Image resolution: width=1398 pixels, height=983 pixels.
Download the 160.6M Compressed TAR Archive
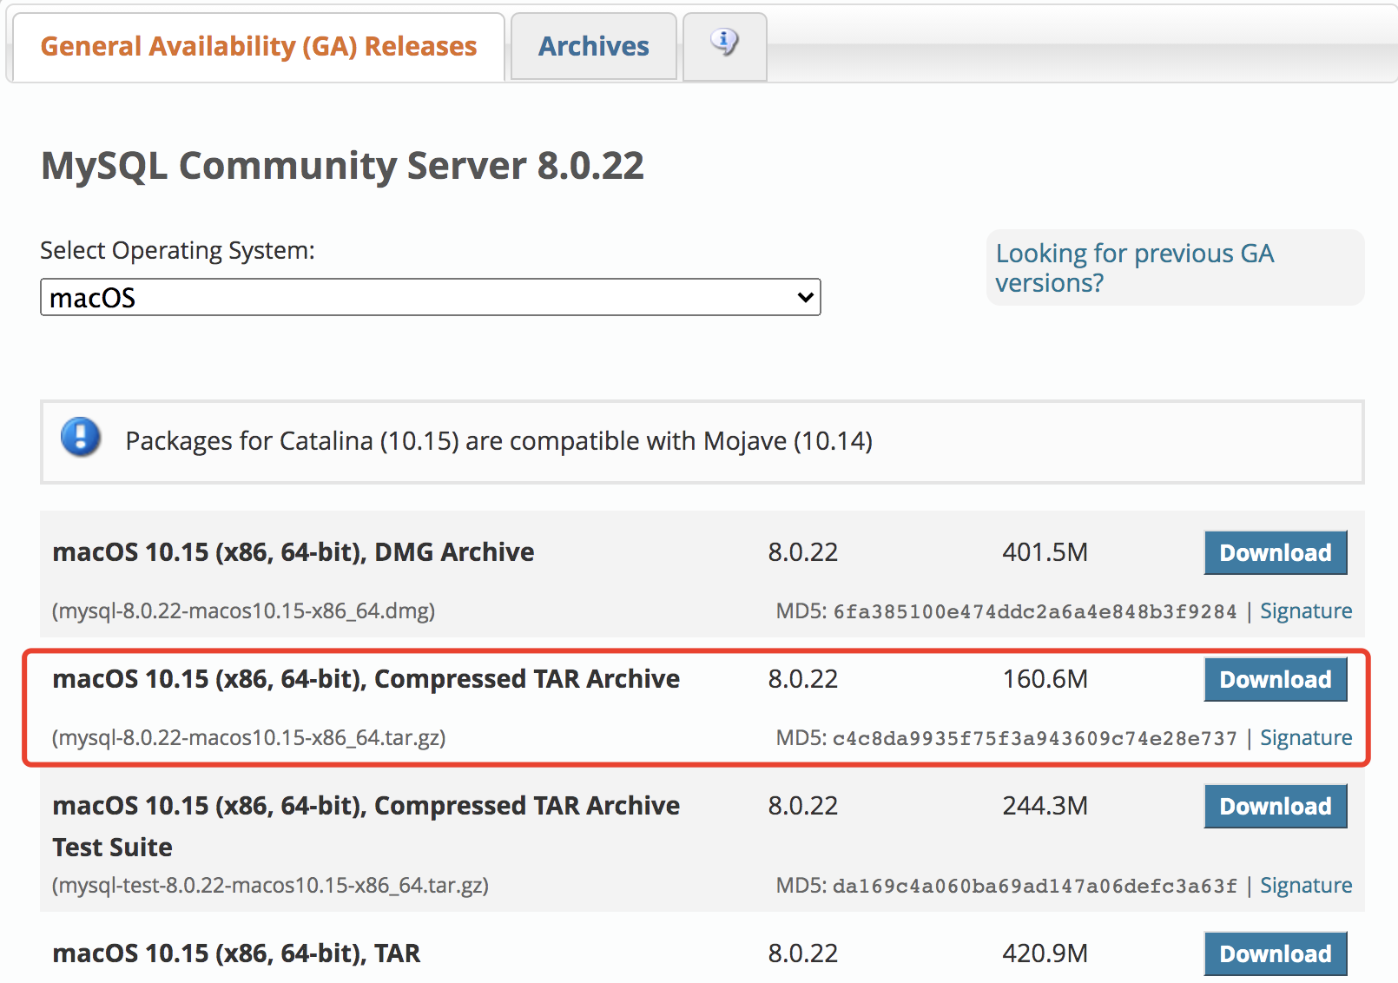(1276, 679)
